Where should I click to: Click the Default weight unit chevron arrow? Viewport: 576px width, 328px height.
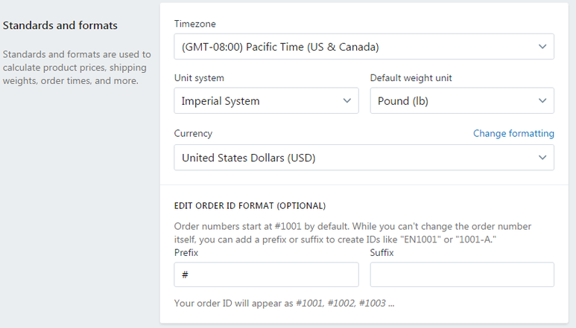(x=542, y=101)
